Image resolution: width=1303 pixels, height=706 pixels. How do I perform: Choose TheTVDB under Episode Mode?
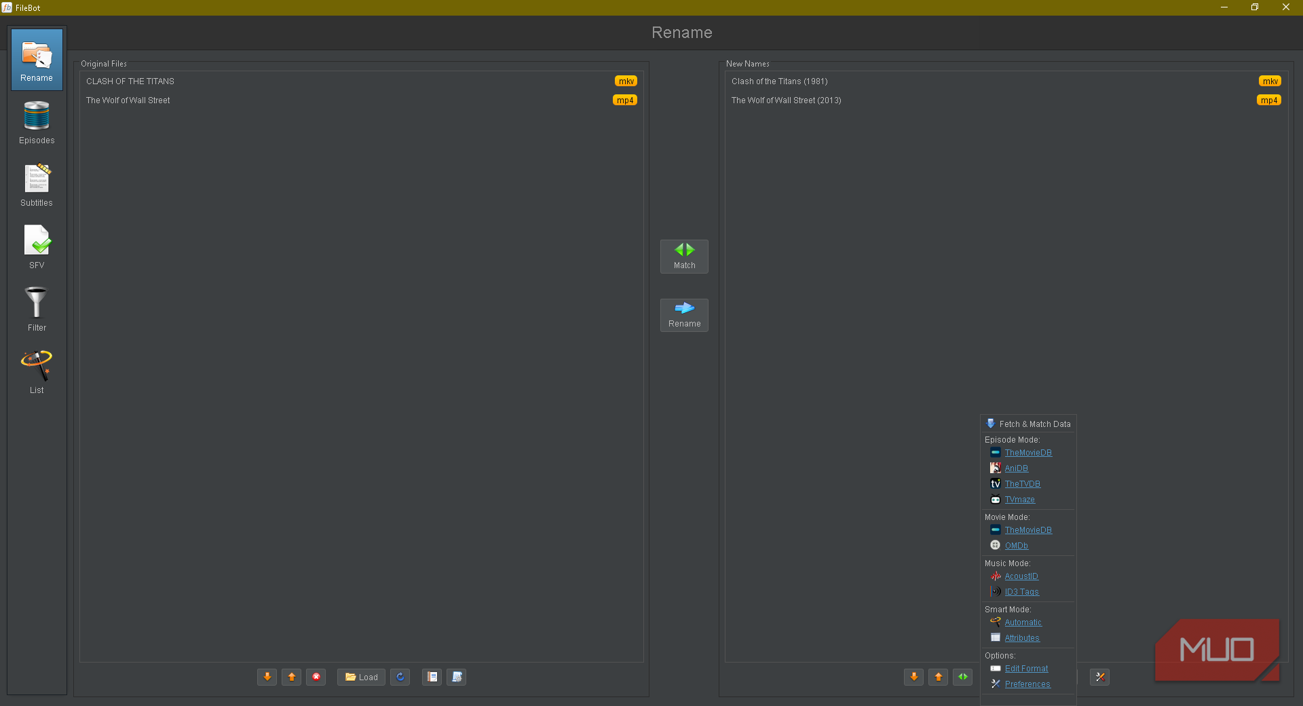click(x=1022, y=484)
